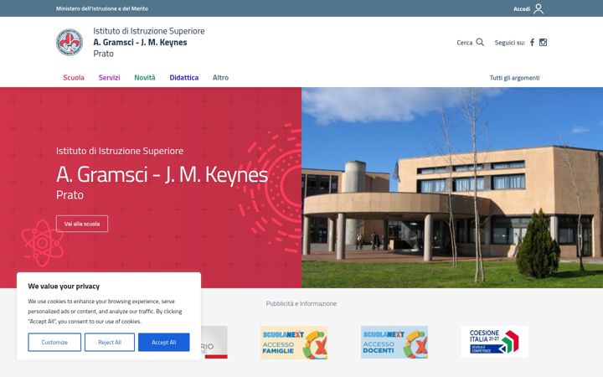Open ScuolaNext Accesso Docenti banner
603x377 pixels.
[394, 343]
